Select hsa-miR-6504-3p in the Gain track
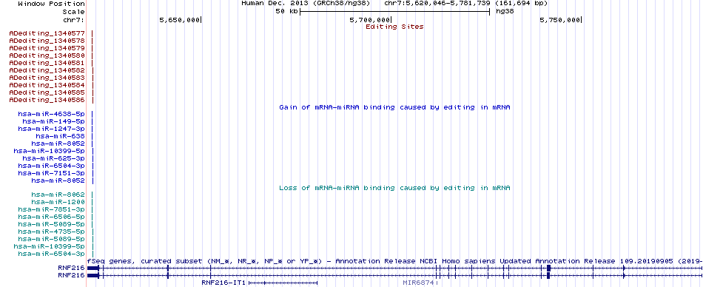 (52, 166)
